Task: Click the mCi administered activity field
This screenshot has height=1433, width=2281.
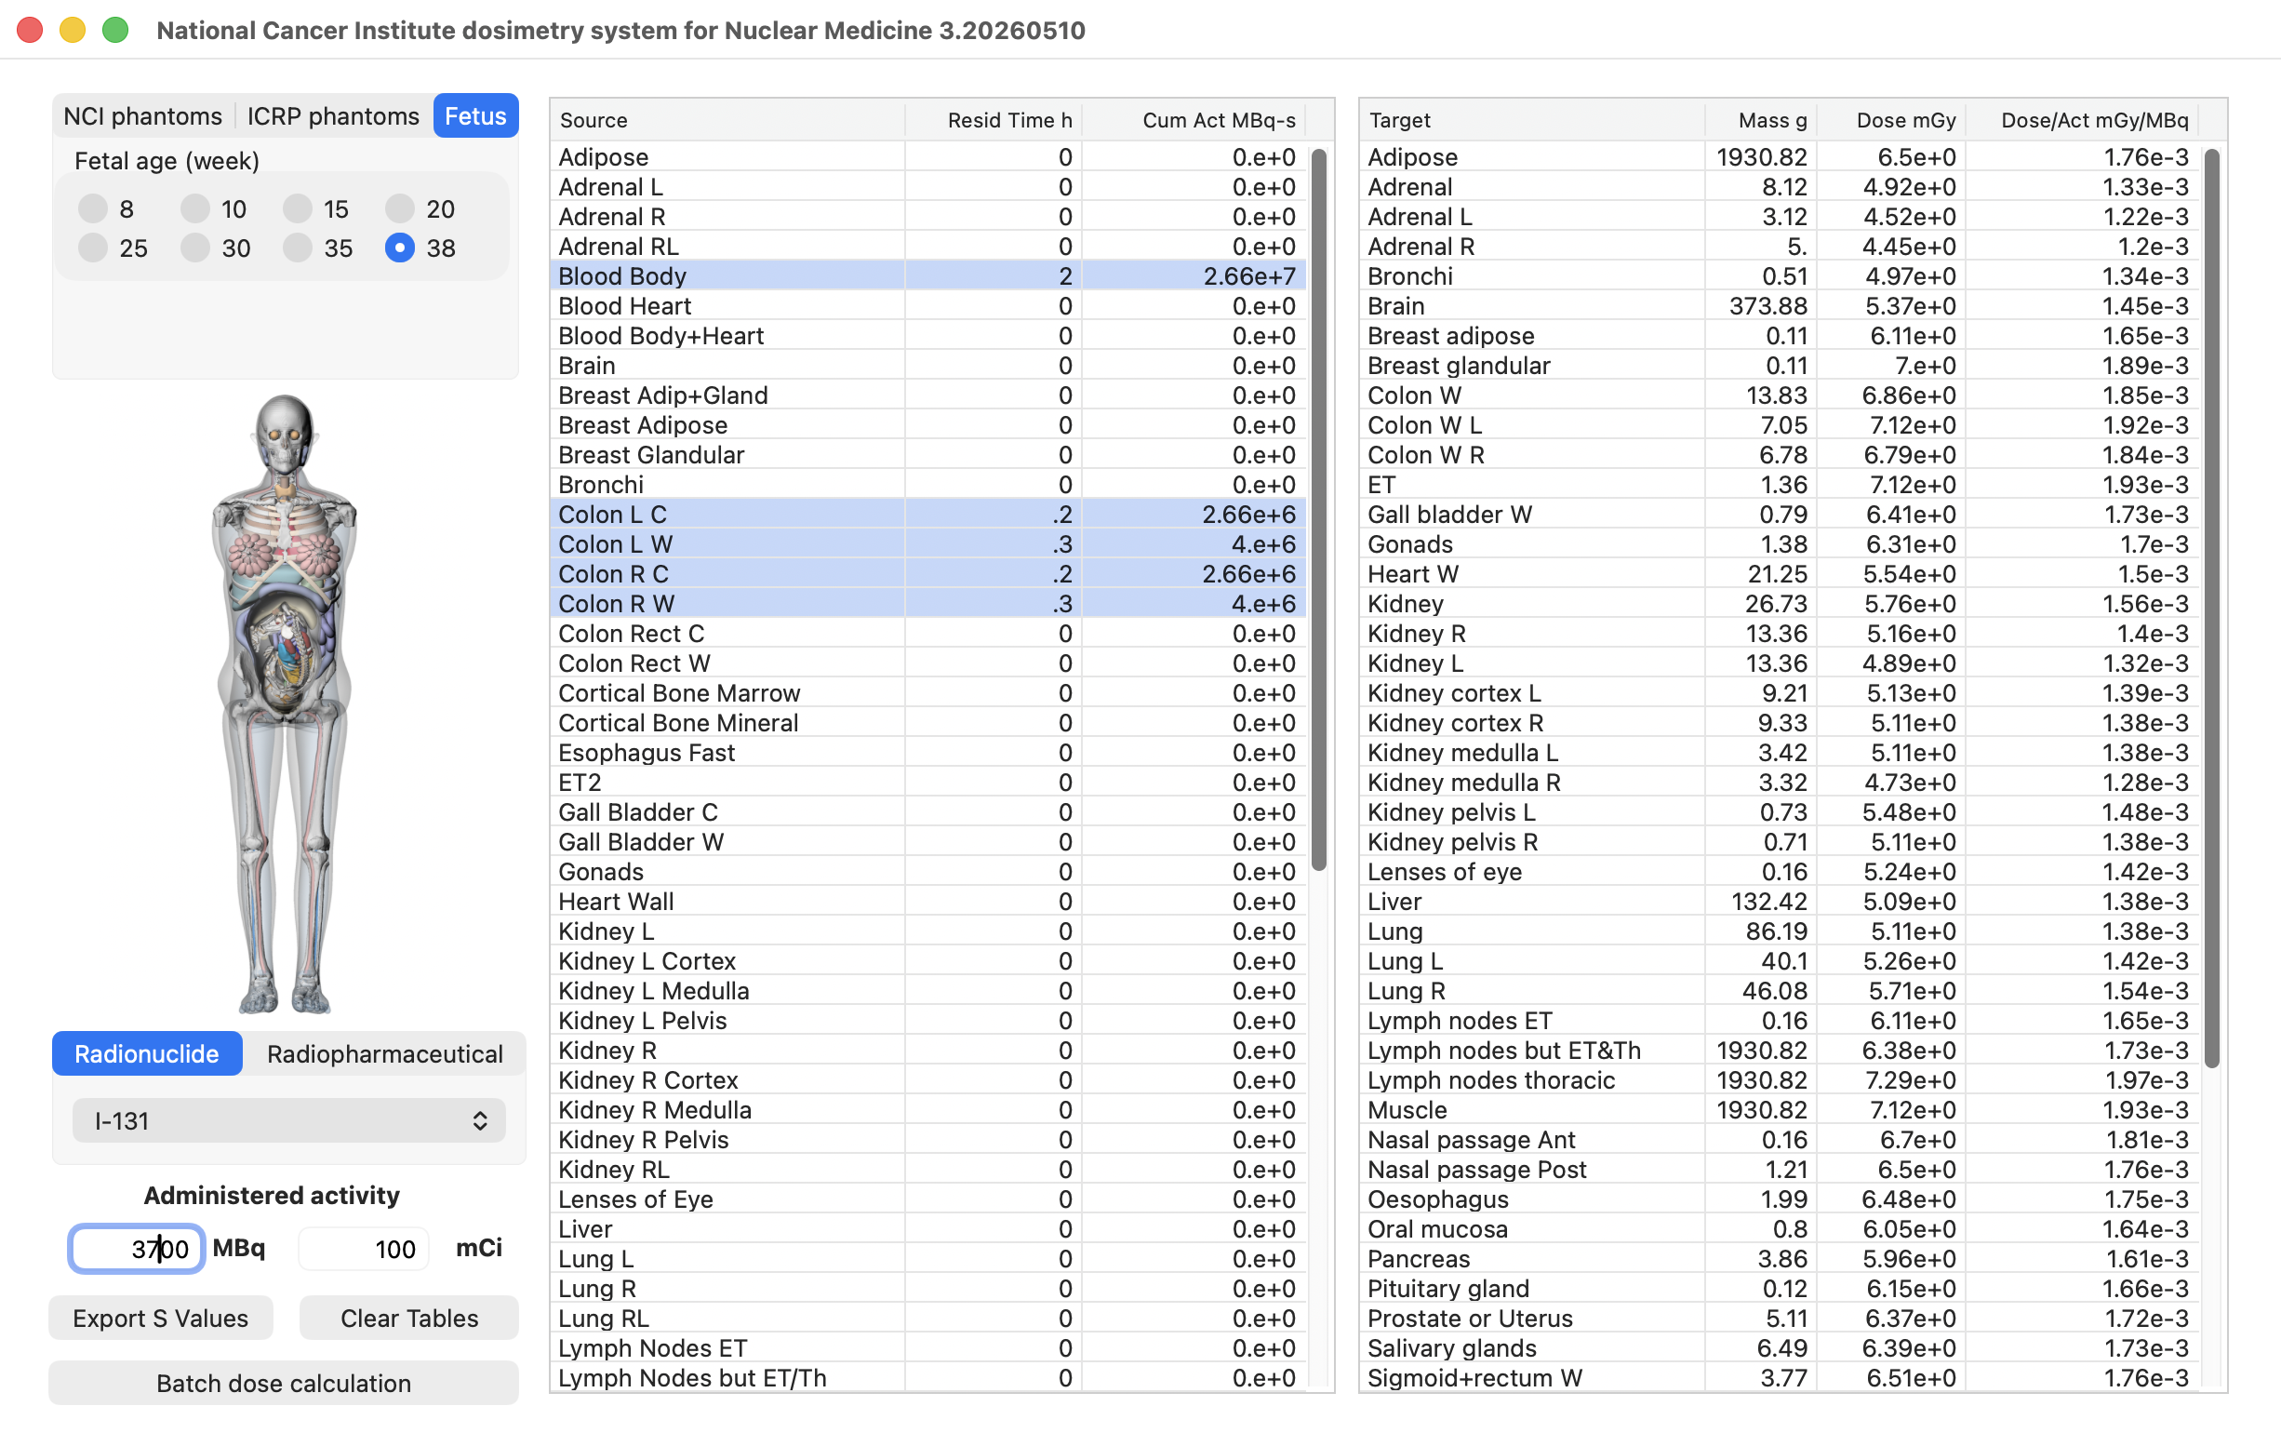Action: coord(364,1249)
